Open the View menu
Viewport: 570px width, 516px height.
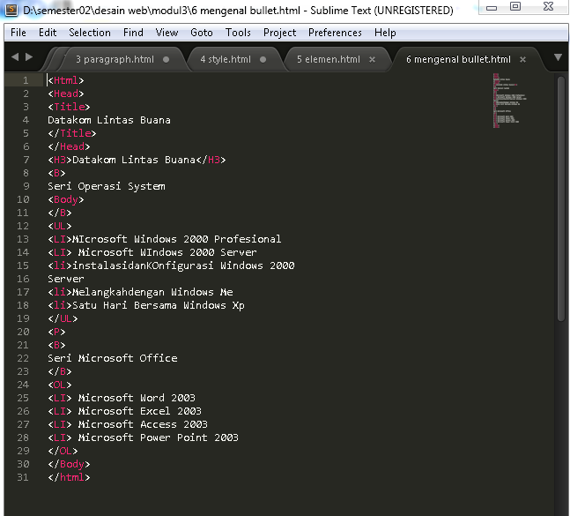167,33
